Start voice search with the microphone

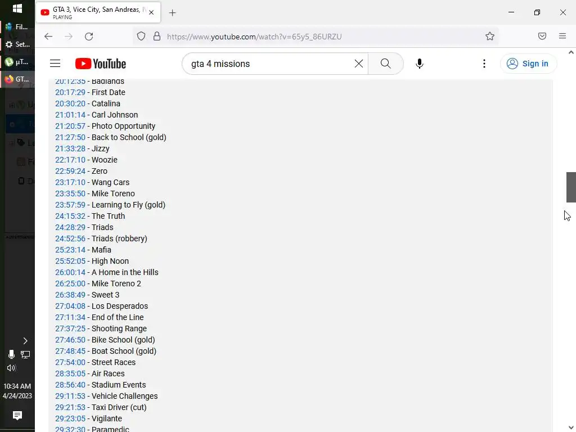419,64
